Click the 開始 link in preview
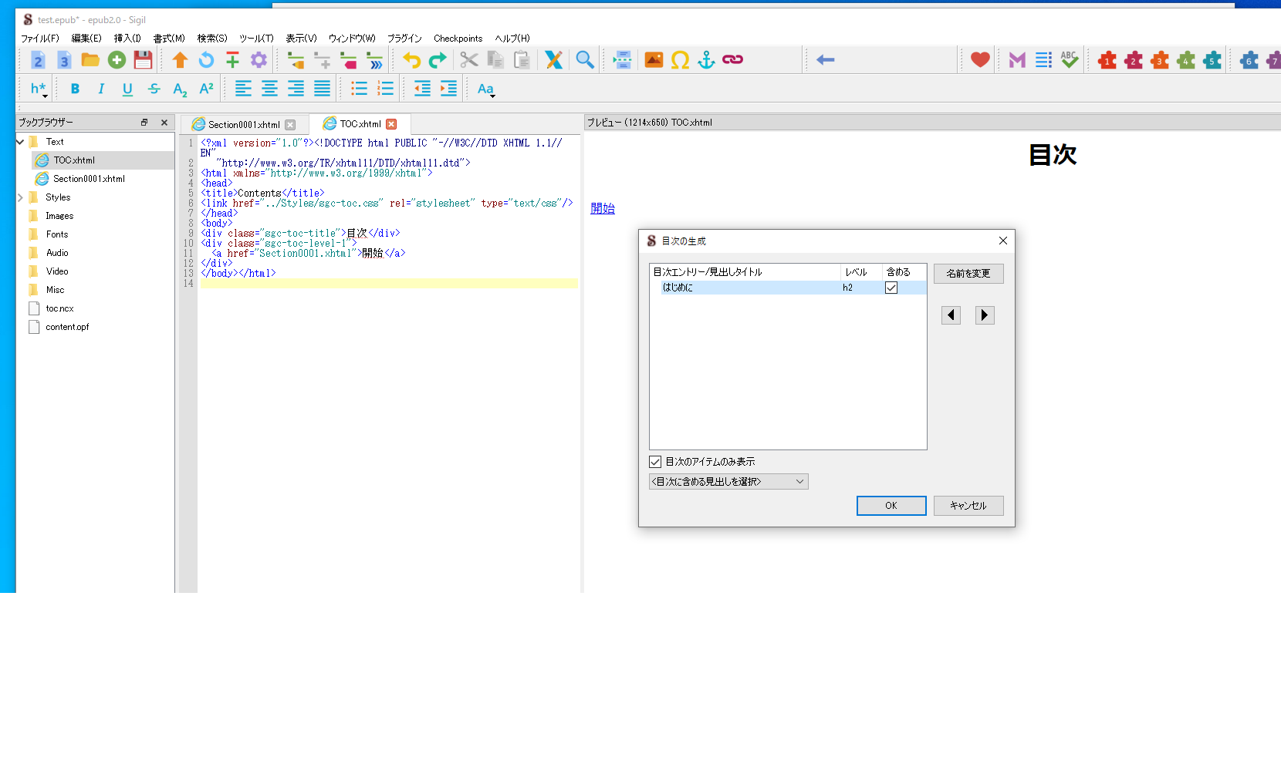Image resolution: width=1281 pixels, height=771 pixels. (602, 208)
